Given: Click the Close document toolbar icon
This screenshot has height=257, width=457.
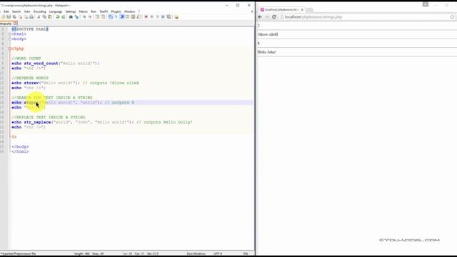Looking at the screenshot, I should coord(21,17).
